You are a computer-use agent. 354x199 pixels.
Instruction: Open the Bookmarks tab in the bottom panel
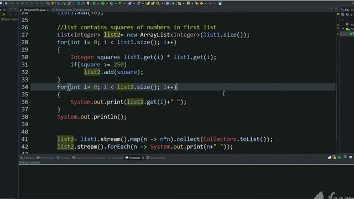(x=156, y=158)
